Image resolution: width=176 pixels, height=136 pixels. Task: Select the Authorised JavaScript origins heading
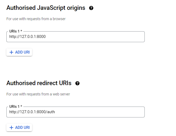coord(46,8)
